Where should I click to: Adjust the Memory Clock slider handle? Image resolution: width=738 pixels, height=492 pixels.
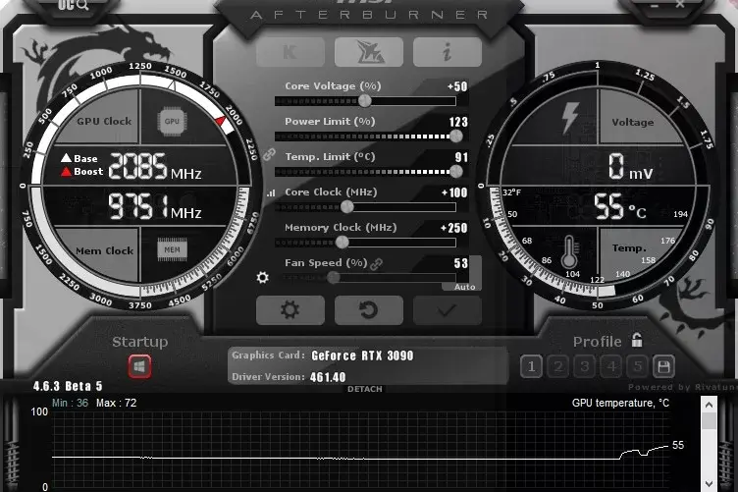click(x=343, y=242)
